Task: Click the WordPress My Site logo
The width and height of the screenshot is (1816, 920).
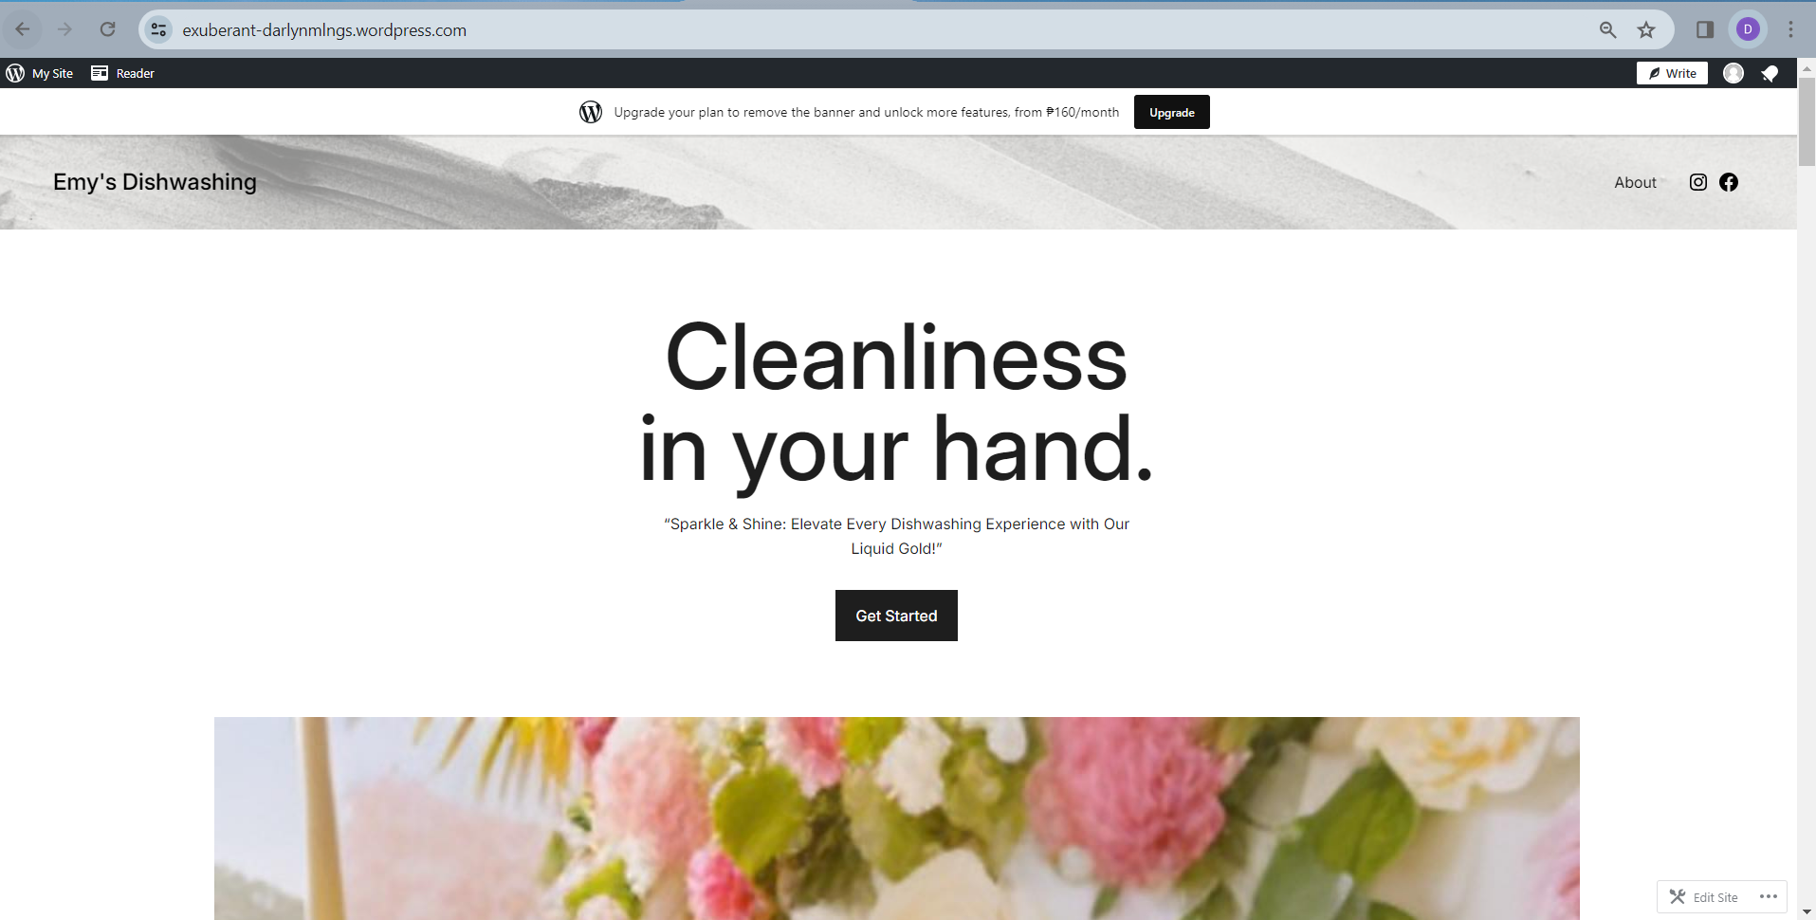Action: click(x=15, y=73)
